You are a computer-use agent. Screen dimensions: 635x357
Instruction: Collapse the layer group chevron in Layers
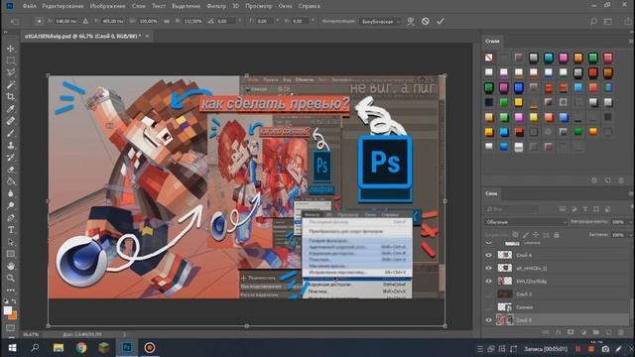[x=489, y=243]
